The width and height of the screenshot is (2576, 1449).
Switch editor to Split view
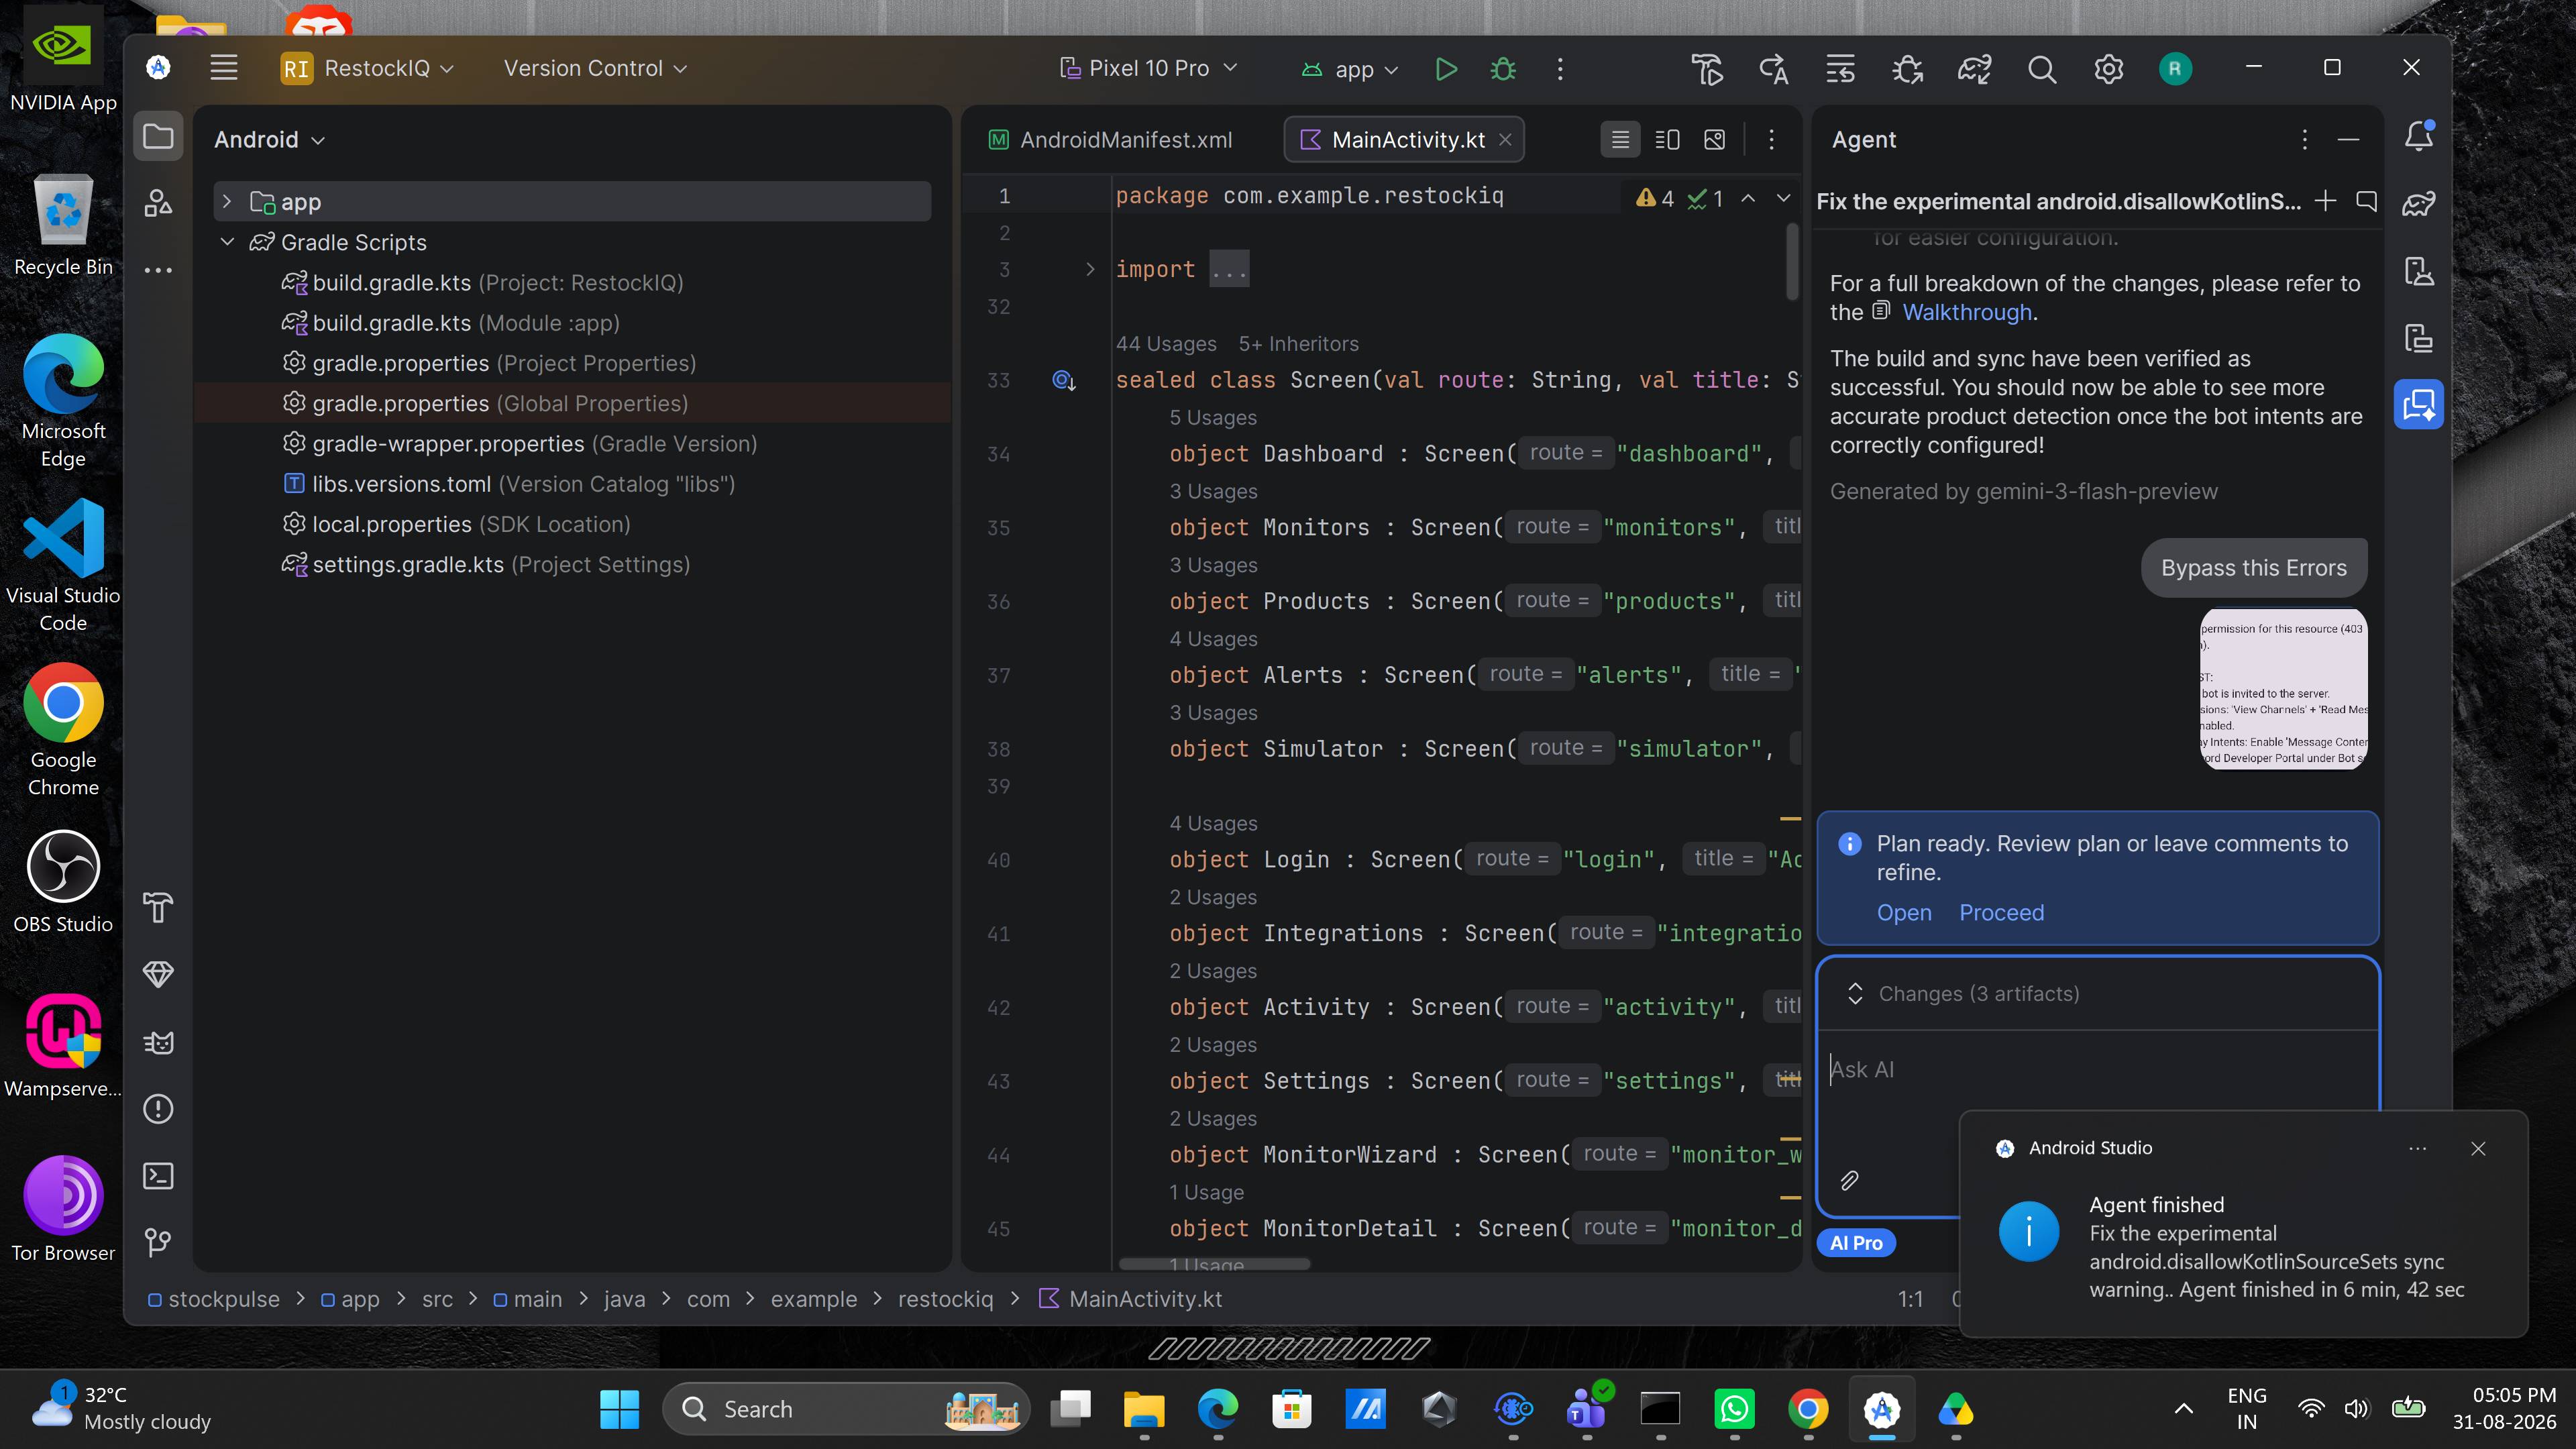click(x=1667, y=140)
